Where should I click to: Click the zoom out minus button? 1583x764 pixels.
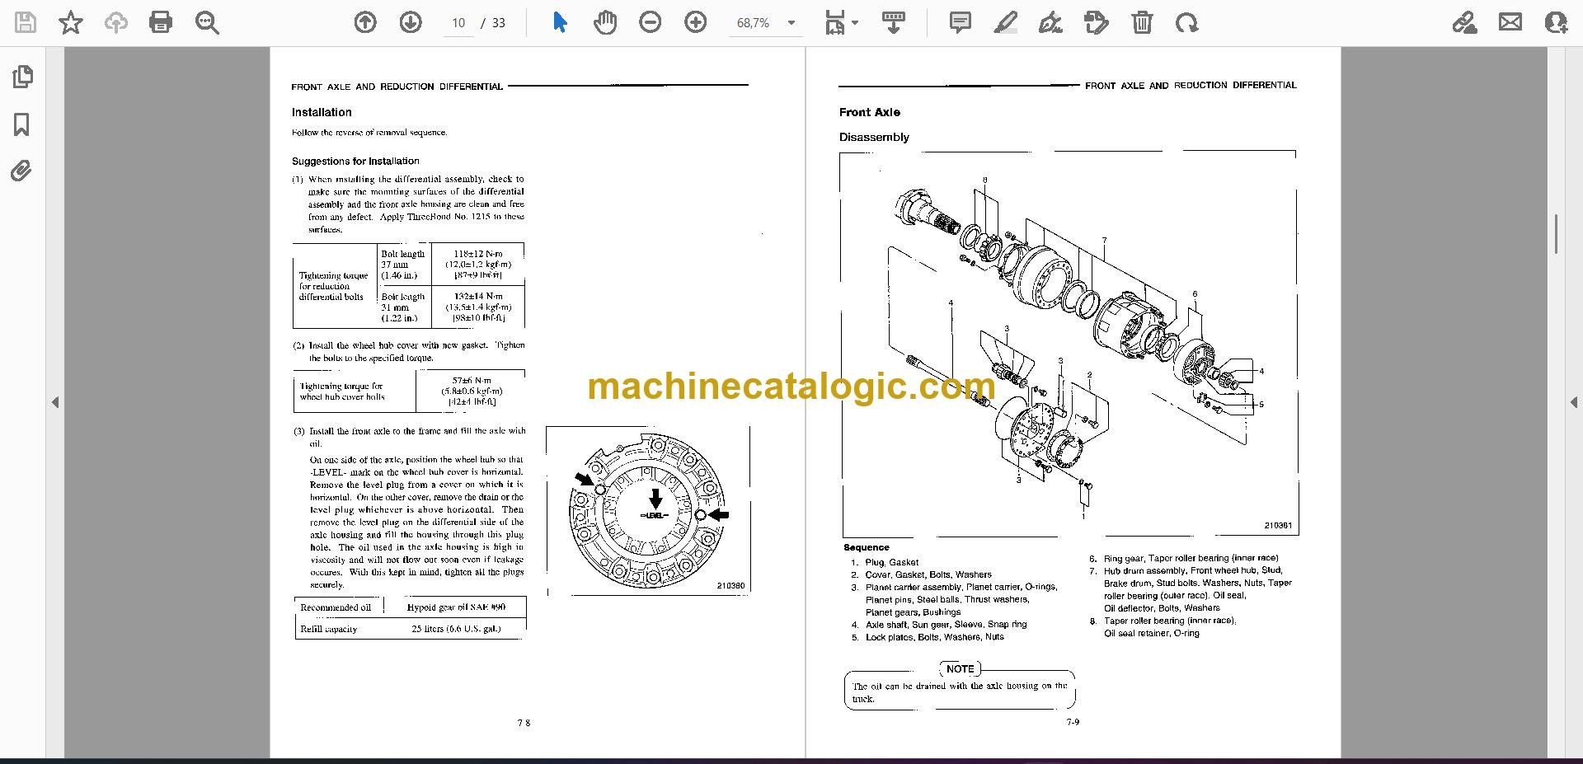[x=651, y=23]
